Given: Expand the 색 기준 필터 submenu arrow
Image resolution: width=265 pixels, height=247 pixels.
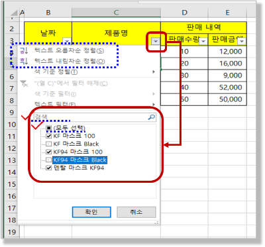Looking at the screenshot, I should 154,94.
